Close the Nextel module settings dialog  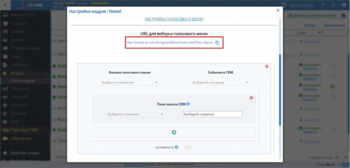[278, 11]
